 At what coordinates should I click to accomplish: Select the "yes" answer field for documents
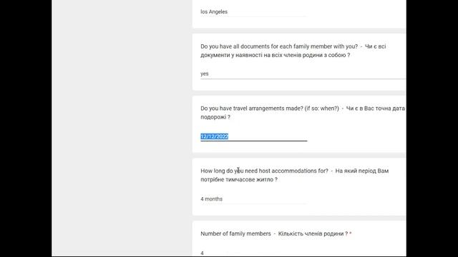303,74
